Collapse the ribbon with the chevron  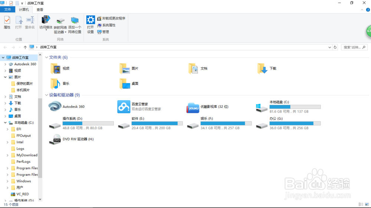362,10
